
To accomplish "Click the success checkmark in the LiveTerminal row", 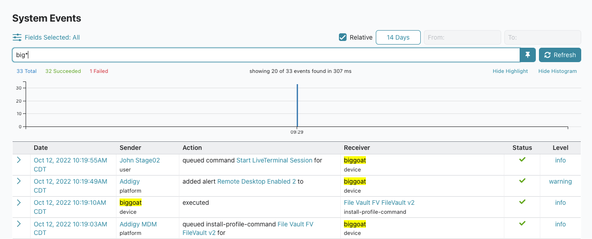I will coord(522,160).
